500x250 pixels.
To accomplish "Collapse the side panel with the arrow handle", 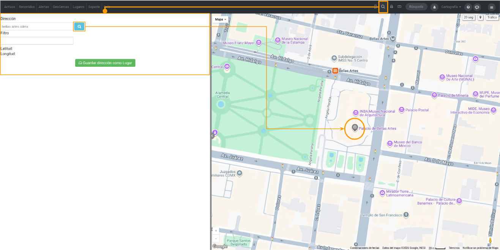I will click(213, 135).
